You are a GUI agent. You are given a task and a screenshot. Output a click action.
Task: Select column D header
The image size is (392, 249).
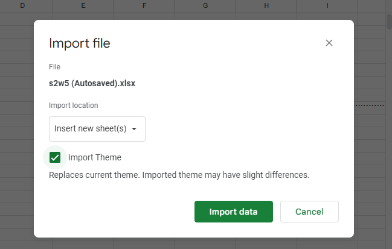point(22,5)
